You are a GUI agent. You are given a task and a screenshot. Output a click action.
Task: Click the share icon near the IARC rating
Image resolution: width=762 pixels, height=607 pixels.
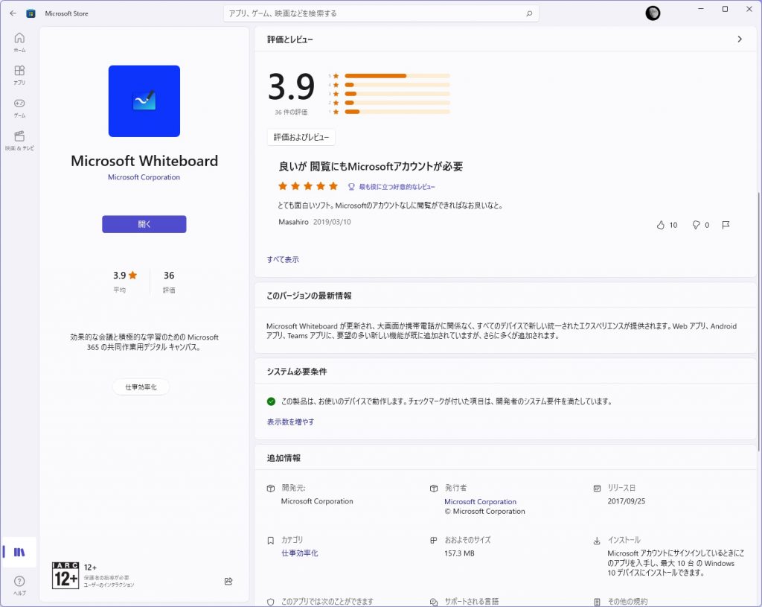[x=228, y=582]
